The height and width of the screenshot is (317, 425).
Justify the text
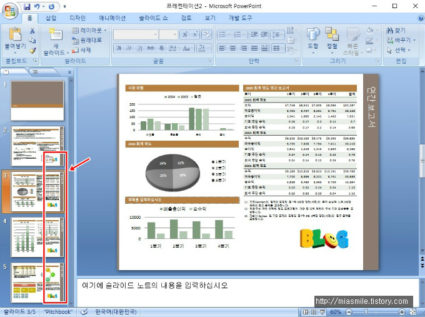[254, 48]
